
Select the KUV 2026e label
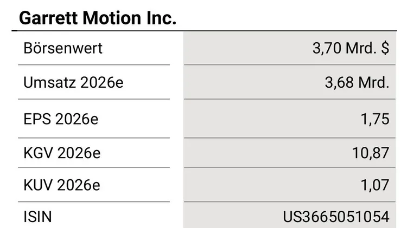click(62, 185)
